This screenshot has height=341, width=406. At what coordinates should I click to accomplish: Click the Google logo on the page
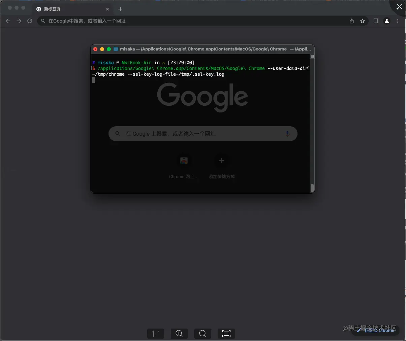(202, 97)
